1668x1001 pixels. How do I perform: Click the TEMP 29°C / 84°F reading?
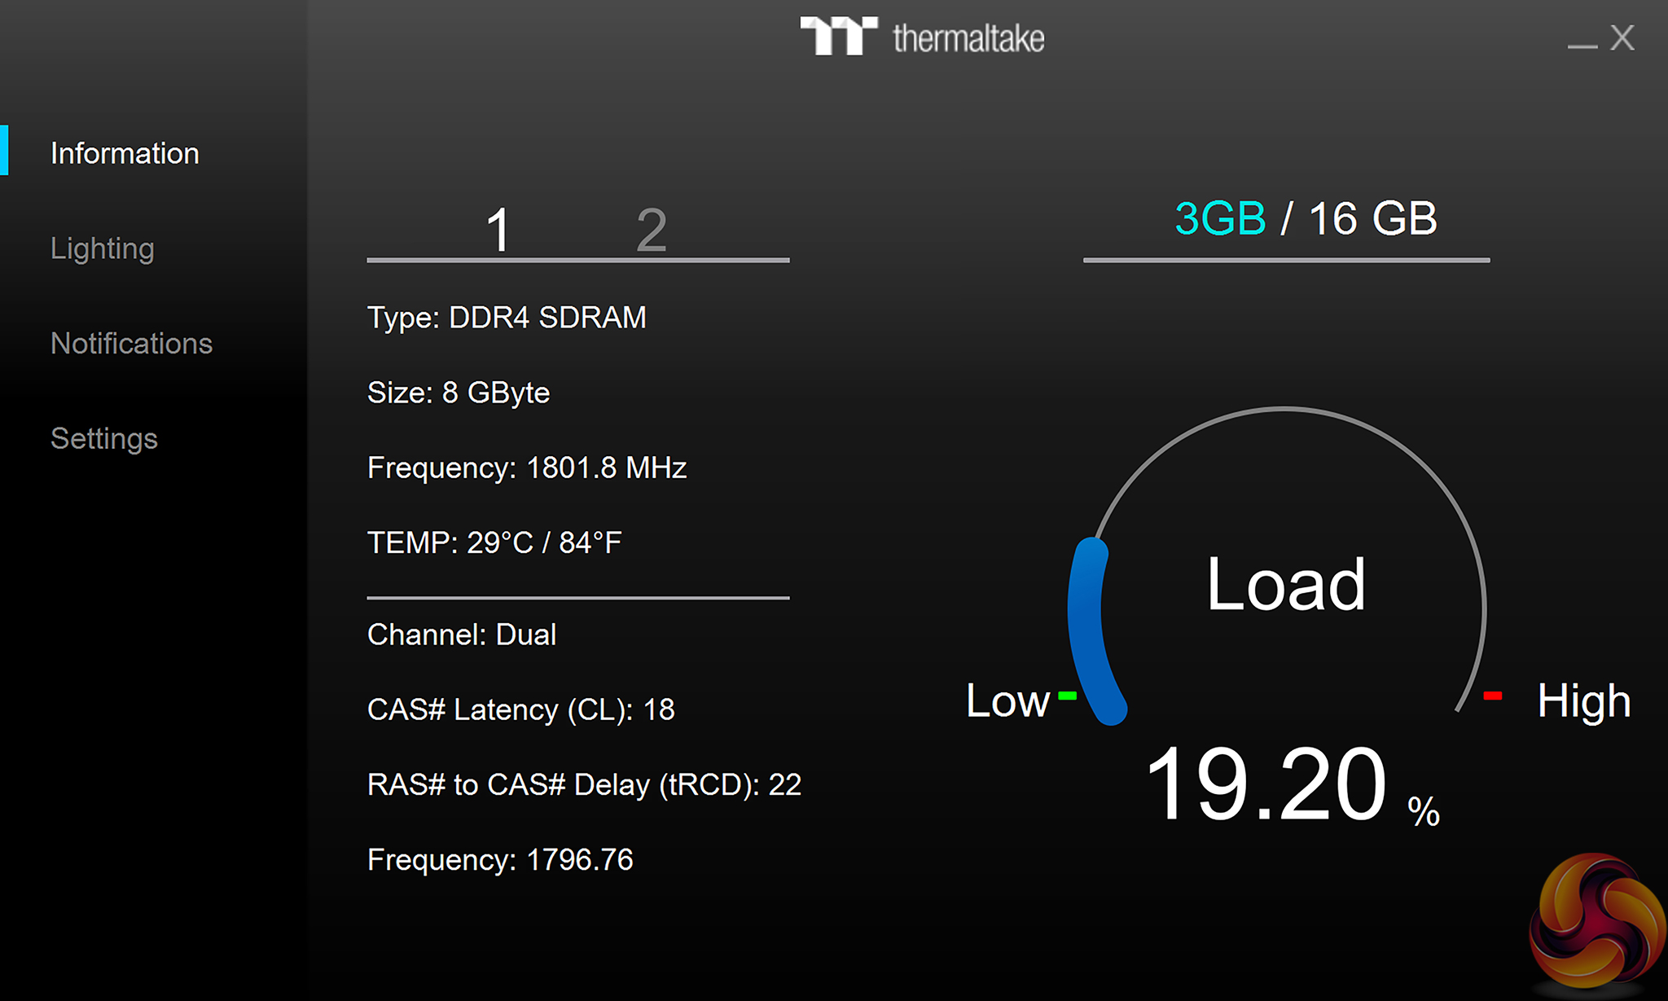tap(494, 542)
